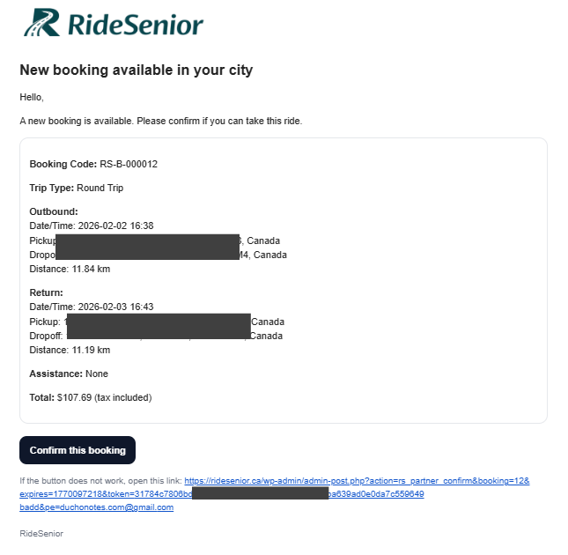The image size is (568, 555).
Task: Click the outbound date 2026-02-02 16:38
Action: [x=116, y=226]
